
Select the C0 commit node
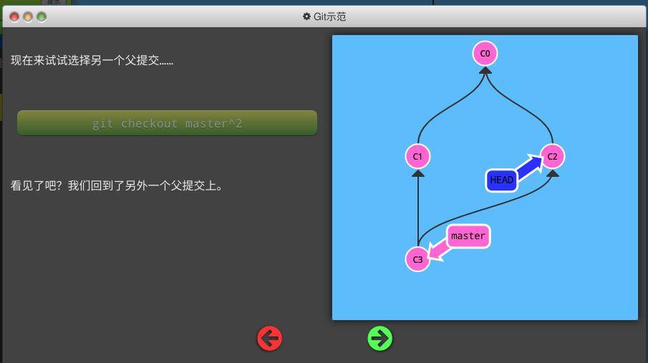[485, 54]
